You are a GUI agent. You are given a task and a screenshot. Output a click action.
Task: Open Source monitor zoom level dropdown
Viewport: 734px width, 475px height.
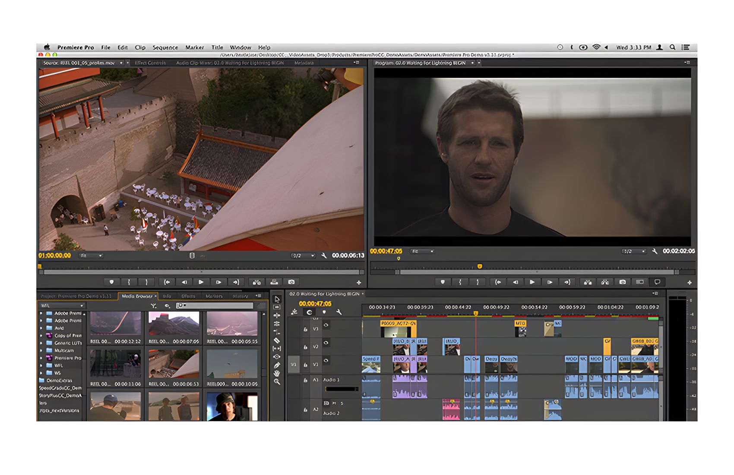(91, 256)
